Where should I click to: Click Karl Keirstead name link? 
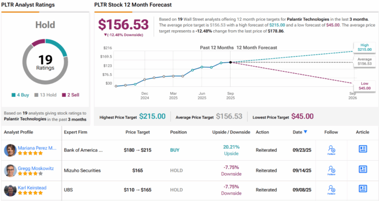pyautogui.click(x=32, y=188)
